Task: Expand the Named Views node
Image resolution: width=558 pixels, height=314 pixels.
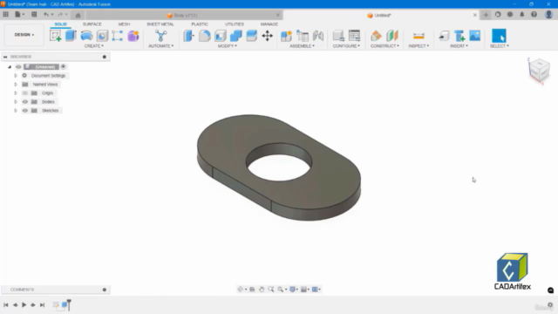Action: [16, 85]
